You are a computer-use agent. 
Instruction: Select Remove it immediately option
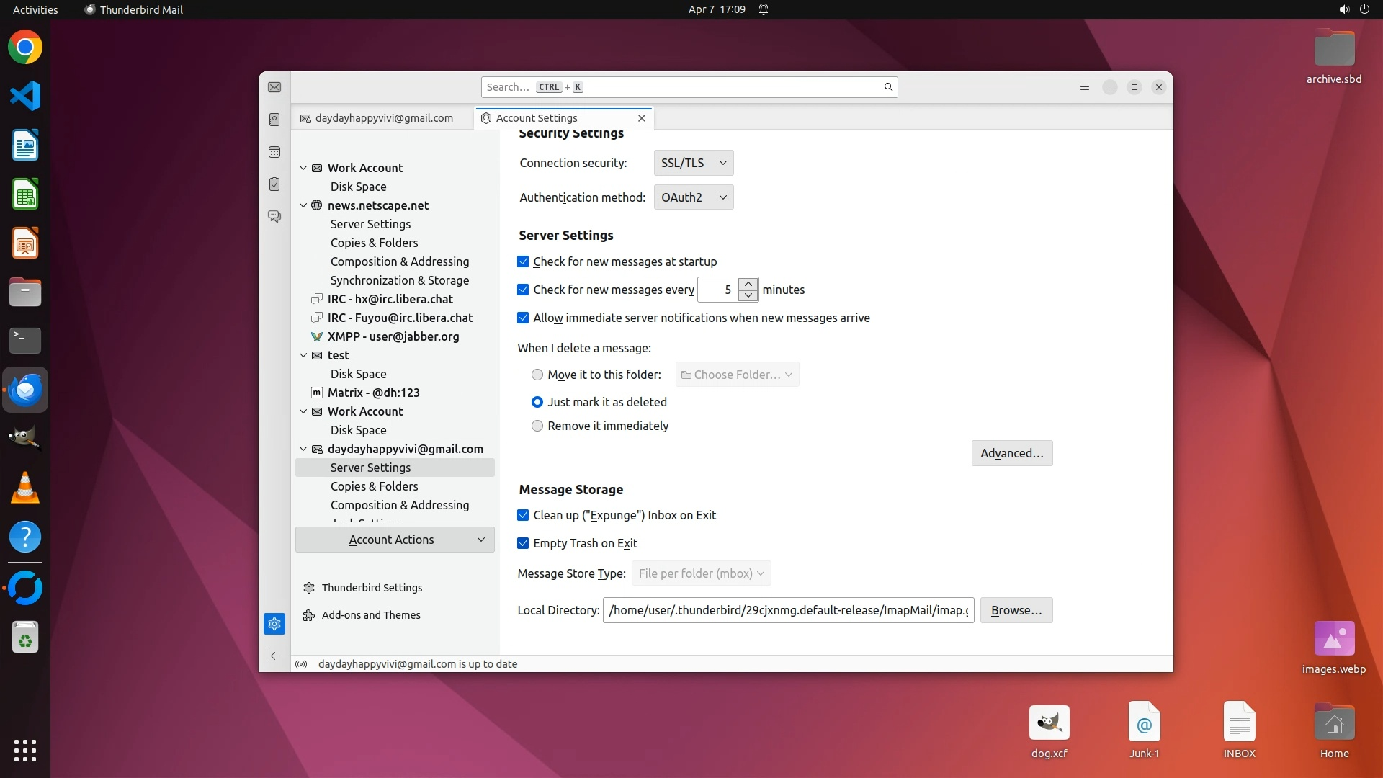pos(537,426)
